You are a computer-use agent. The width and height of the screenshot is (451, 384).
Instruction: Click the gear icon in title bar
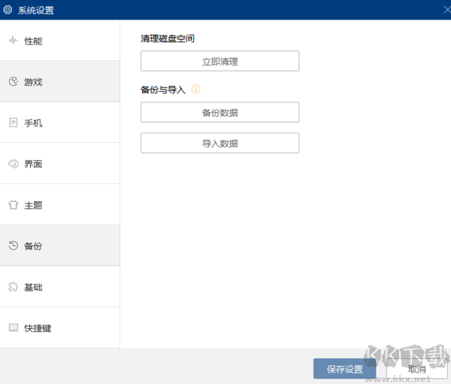click(x=8, y=10)
